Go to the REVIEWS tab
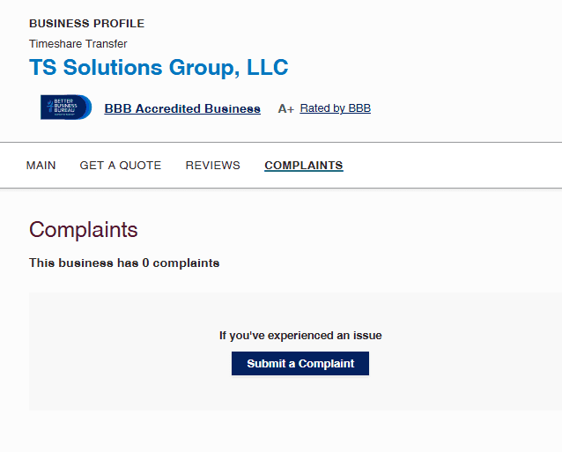Screen dimensions: 562x452 (x=212, y=166)
